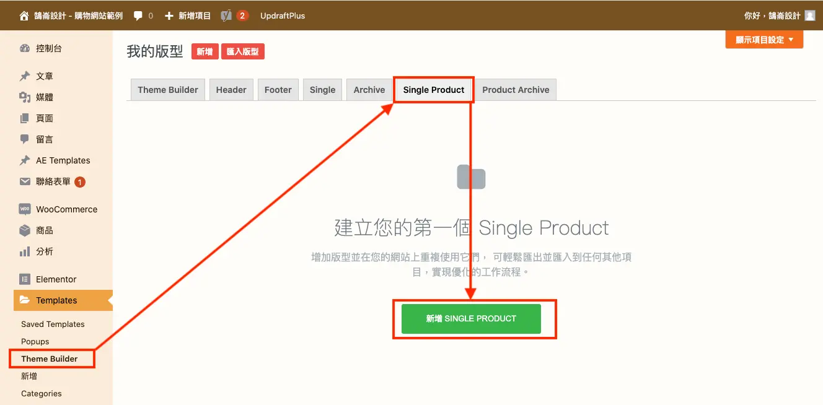
Task: Click the plus icon for 新增項目
Action: click(x=169, y=15)
